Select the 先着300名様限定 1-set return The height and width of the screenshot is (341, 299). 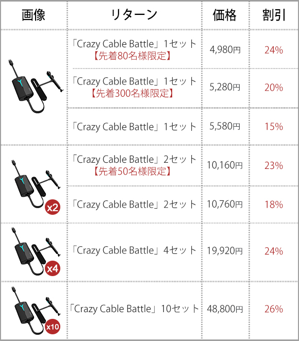134,87
